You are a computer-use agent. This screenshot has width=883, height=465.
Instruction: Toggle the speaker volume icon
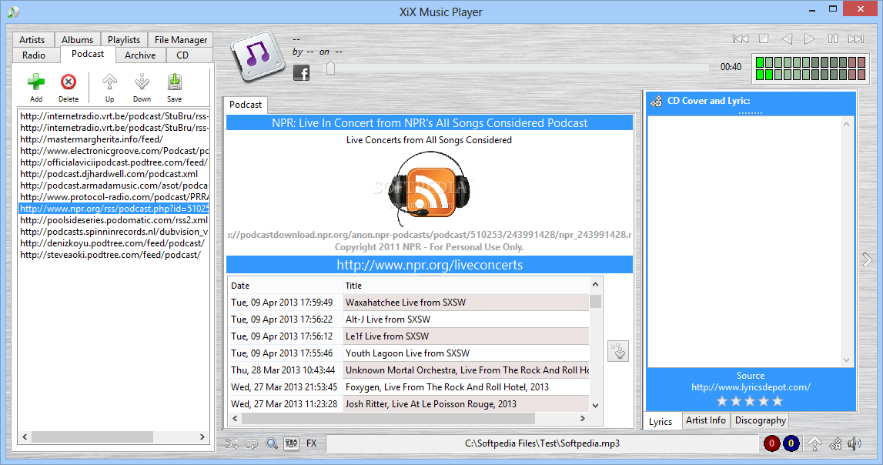[x=855, y=443]
